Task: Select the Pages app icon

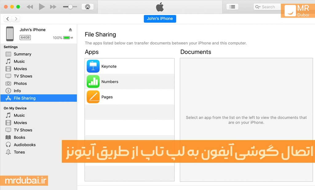Action: 93,97
